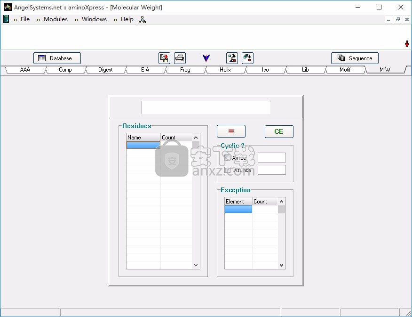The image size is (412, 317).
Task: Click the red down arrow icon
Action: pyautogui.click(x=407, y=44)
